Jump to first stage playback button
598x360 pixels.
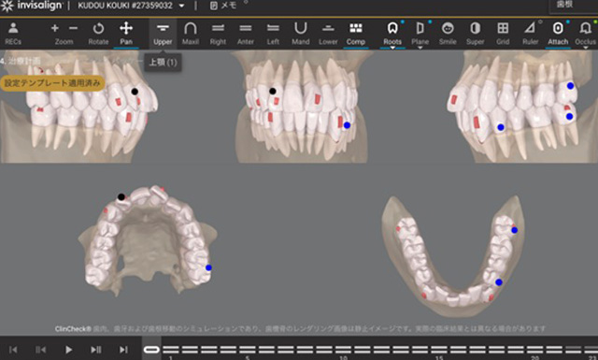pos(13,350)
